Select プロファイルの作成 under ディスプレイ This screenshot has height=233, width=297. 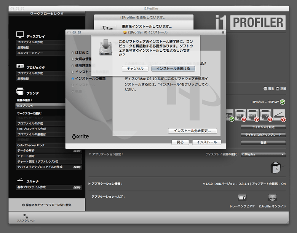pos(40,42)
